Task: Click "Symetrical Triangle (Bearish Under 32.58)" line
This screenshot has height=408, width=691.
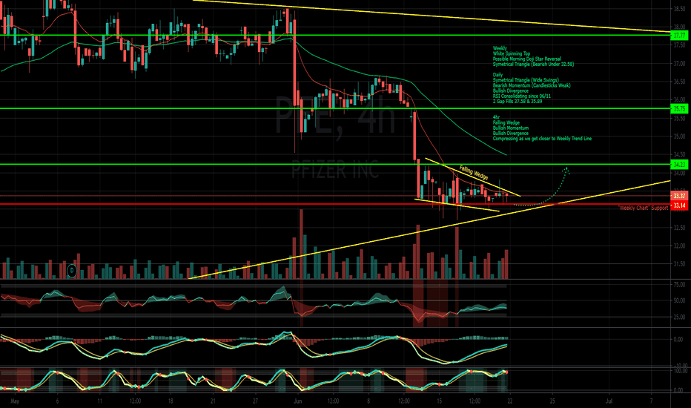Action: point(533,64)
